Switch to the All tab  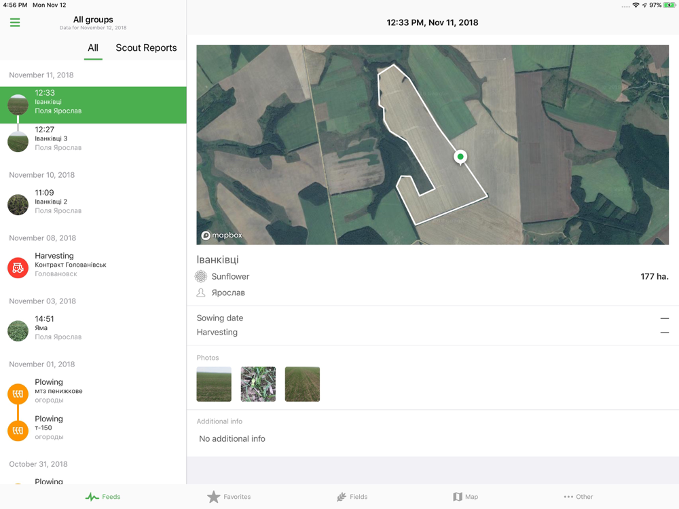(93, 48)
